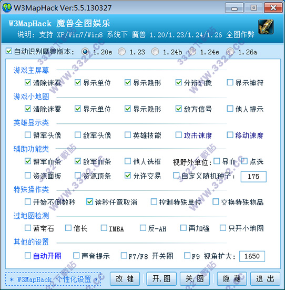
Task: Click the 改键 button
Action: 125,279
